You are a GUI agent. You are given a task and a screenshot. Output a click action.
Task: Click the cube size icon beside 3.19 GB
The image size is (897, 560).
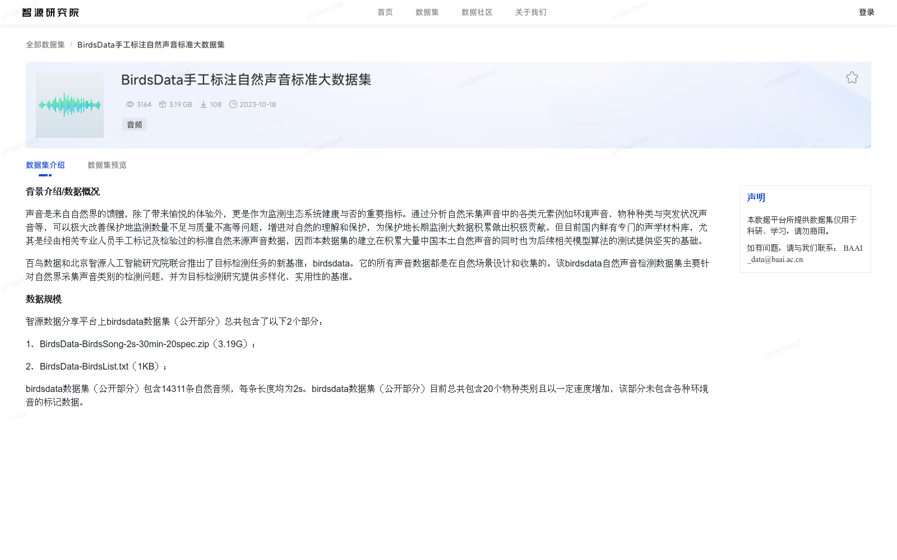[163, 104]
